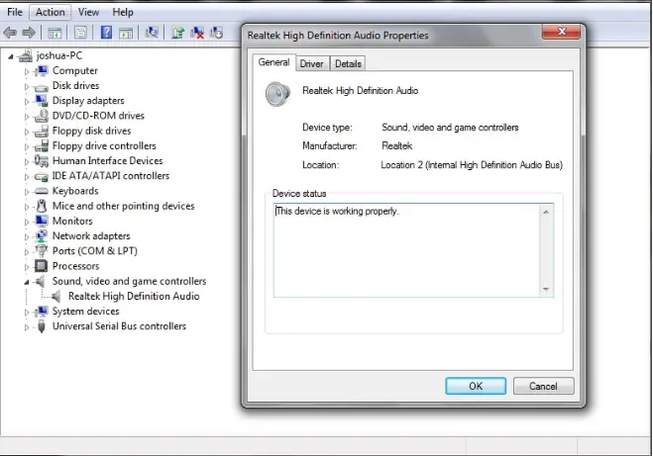
Task: Click the Realtek manufacturer value text
Action: 397,146
